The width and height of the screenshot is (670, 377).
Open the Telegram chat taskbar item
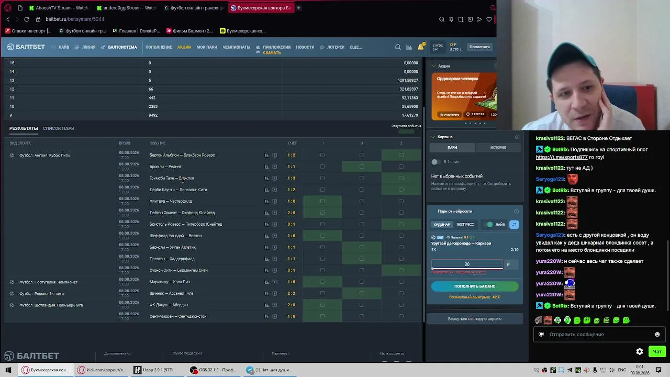click(270, 370)
